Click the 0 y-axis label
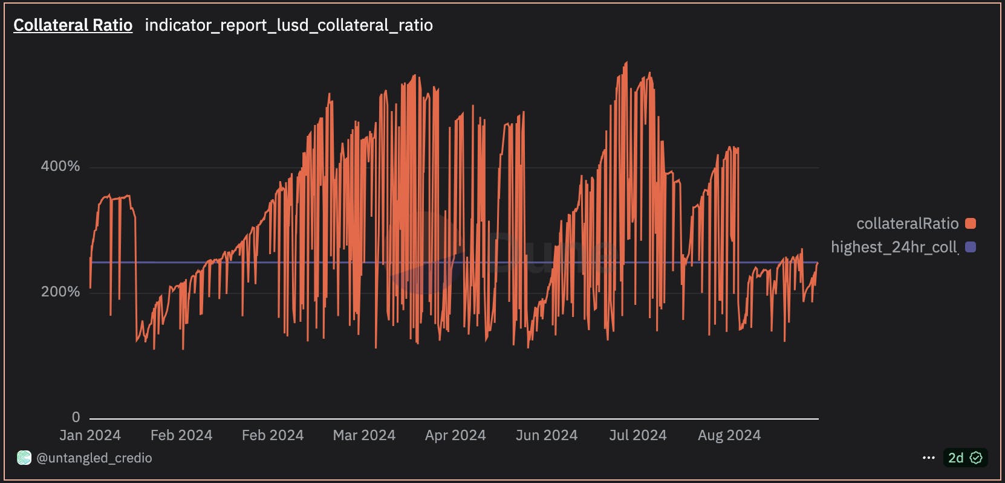This screenshot has width=1005, height=483. [x=76, y=417]
